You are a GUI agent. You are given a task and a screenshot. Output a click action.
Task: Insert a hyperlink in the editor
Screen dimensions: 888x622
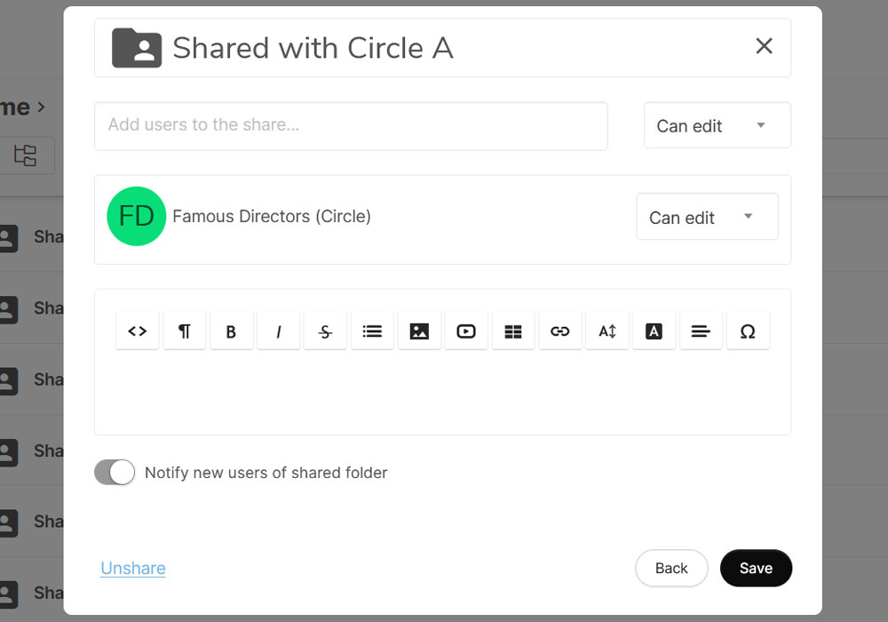pyautogui.click(x=560, y=331)
